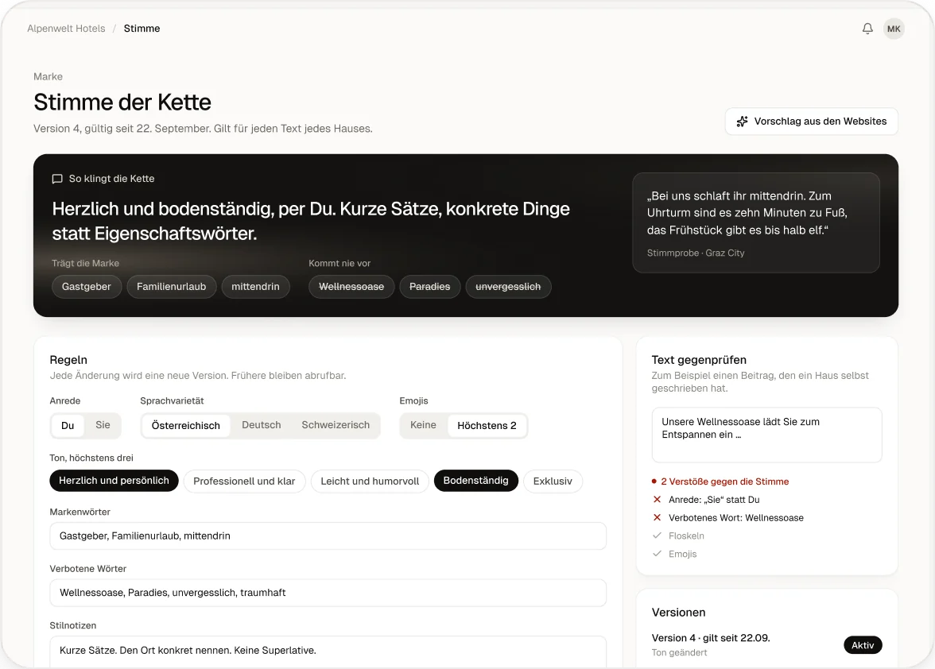Click the Familienurlaub brand word chip
This screenshot has height=669, width=935.
tap(172, 287)
